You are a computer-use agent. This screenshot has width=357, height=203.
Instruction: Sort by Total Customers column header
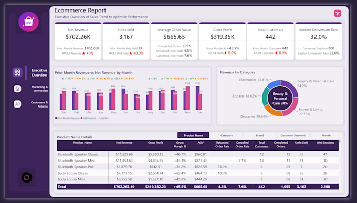[x=261, y=144]
